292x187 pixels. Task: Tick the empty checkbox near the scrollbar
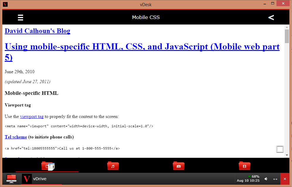[x=280, y=149]
